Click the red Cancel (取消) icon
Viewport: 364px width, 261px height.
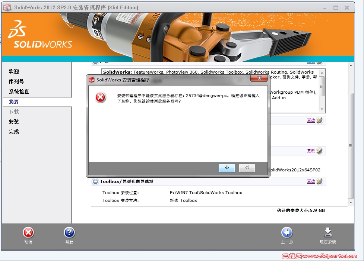(x=28, y=232)
